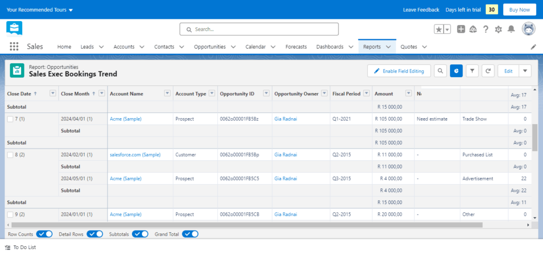Open Acme (Sample) link in Q1-2021 row

(x=126, y=119)
